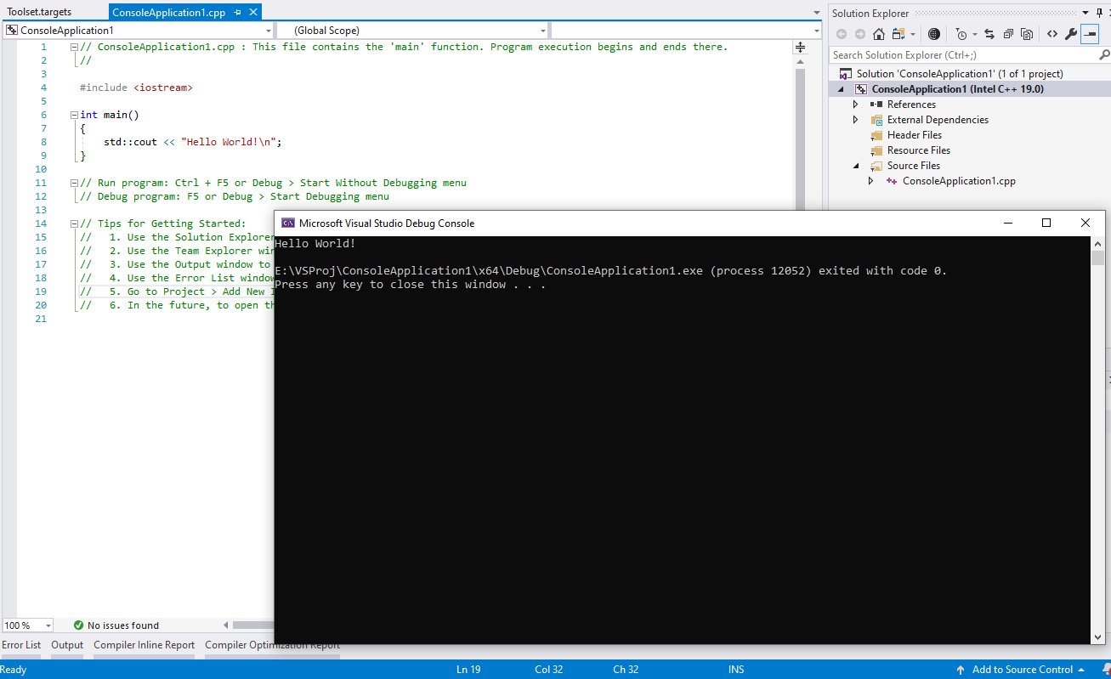Expand the External Dependencies node
Image resolution: width=1111 pixels, height=679 pixels.
pyautogui.click(x=855, y=119)
